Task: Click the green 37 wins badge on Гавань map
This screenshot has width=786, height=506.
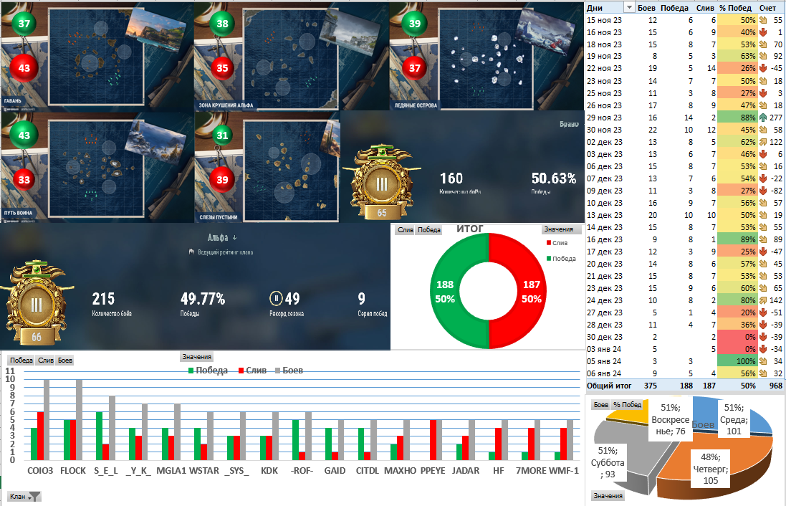Action: [24, 24]
